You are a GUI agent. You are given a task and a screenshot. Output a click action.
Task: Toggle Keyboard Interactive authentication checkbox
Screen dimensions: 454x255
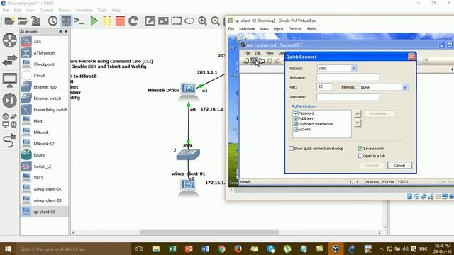click(296, 124)
